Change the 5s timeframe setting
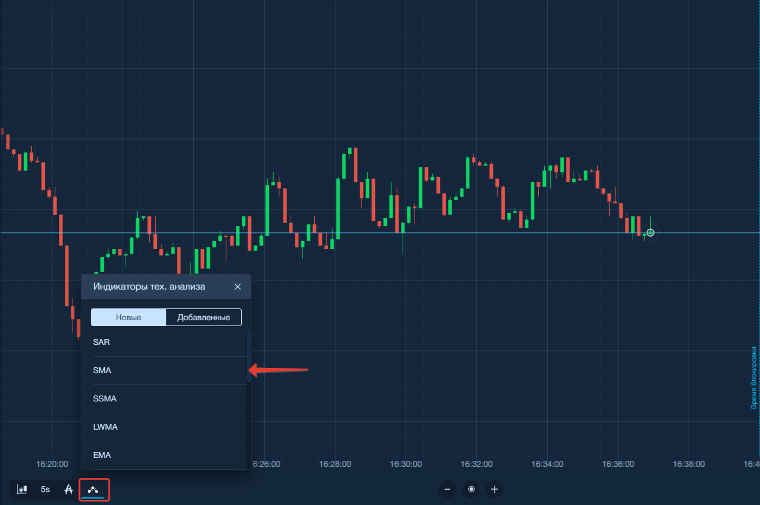760x505 pixels. coord(45,489)
